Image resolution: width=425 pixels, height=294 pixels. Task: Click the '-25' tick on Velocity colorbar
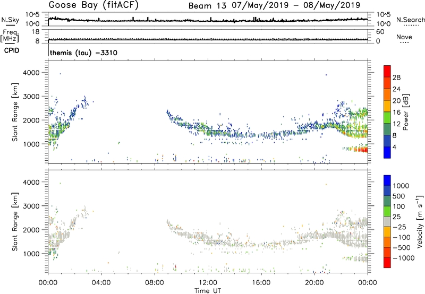(399, 227)
